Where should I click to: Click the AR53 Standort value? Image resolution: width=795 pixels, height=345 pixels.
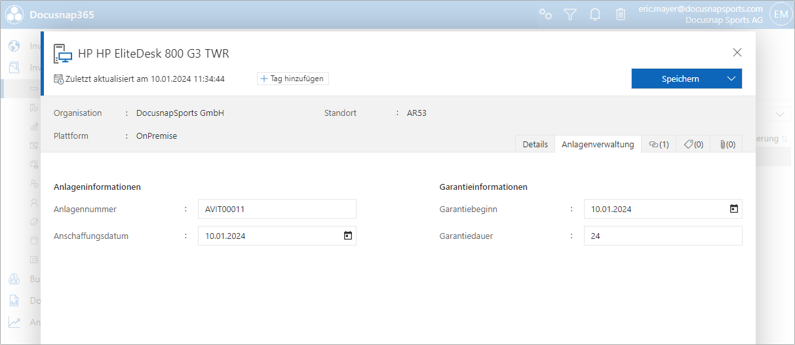[417, 113]
